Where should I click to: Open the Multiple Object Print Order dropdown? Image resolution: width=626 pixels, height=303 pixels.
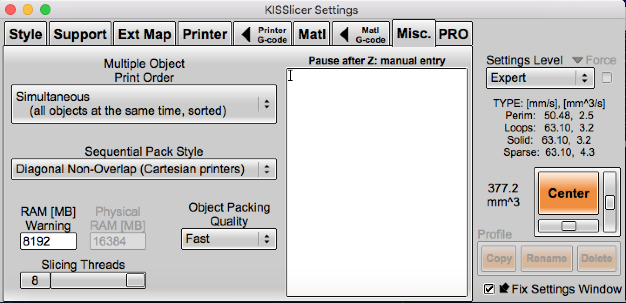[144, 104]
